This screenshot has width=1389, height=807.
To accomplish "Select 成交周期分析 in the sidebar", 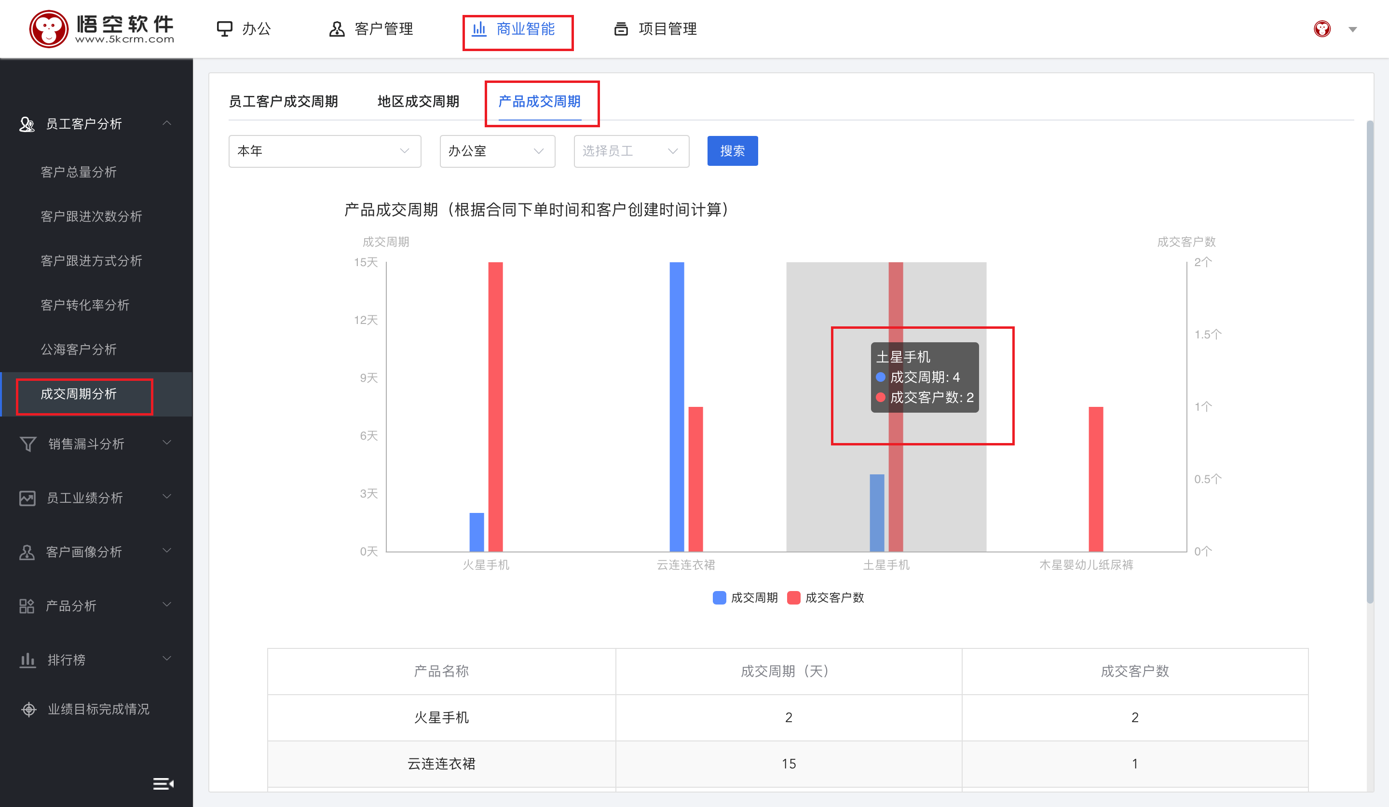I will [78, 393].
